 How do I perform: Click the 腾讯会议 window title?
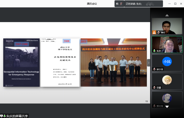[92, 4]
